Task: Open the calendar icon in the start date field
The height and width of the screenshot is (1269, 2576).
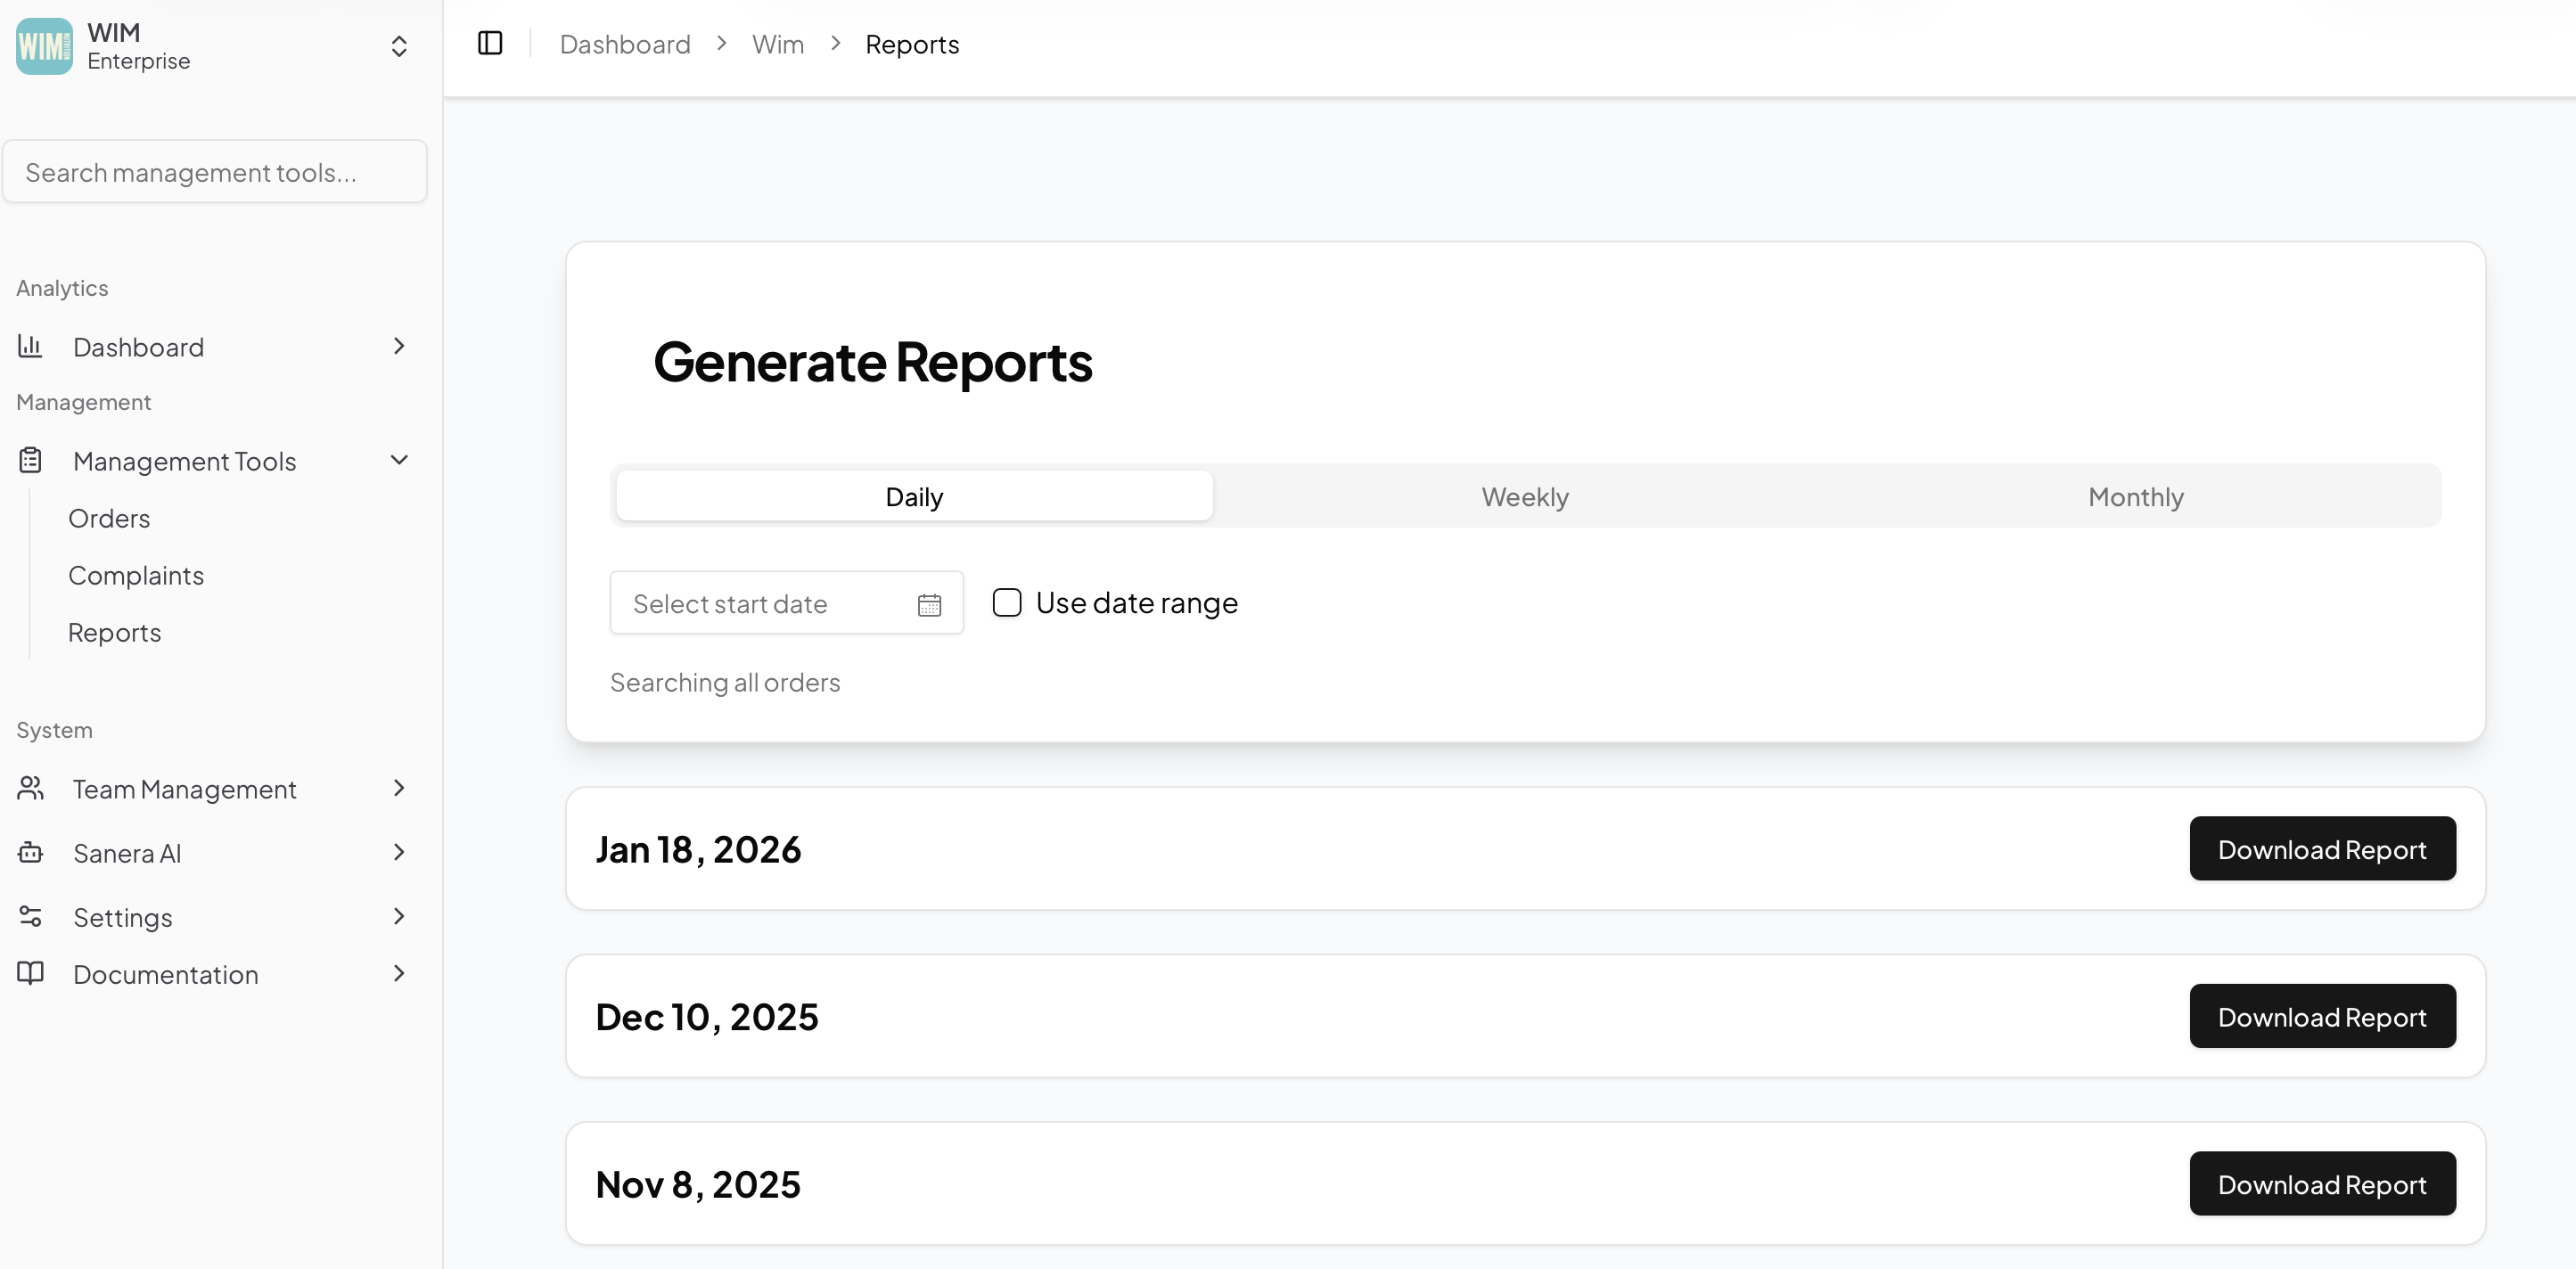Action: (929, 603)
